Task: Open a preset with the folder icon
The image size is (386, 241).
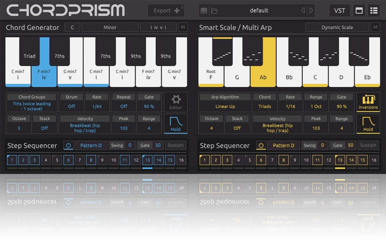Action: [x=214, y=11]
